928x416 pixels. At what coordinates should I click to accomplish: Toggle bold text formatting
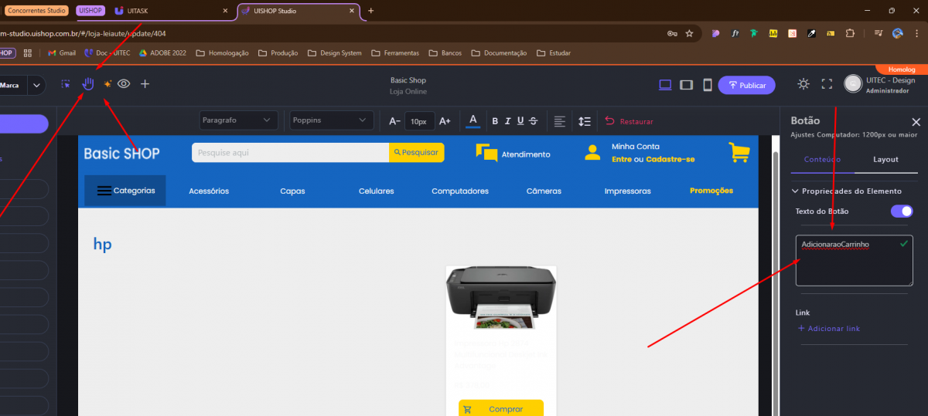(x=496, y=121)
